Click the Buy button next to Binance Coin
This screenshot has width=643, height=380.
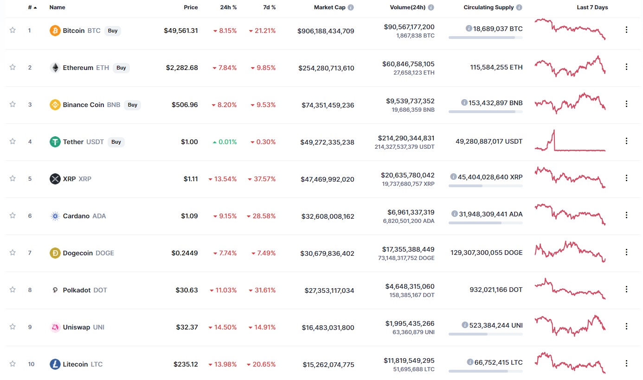click(133, 105)
